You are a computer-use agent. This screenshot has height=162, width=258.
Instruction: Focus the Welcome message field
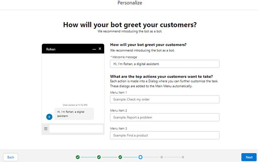click(164, 64)
